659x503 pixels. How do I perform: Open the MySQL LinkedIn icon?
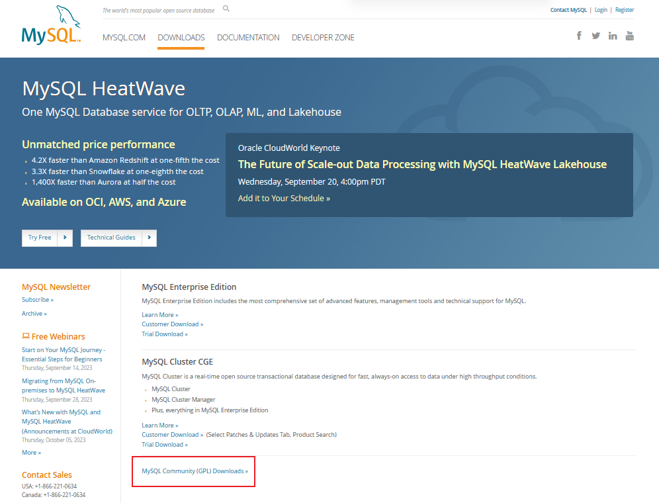click(613, 36)
